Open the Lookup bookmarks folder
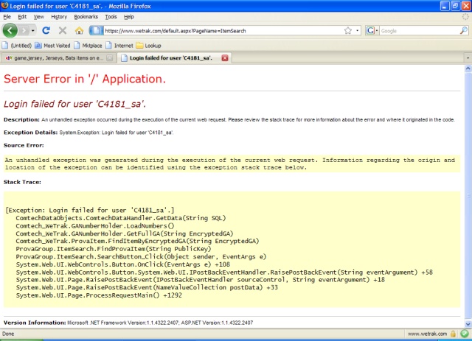 click(x=149, y=46)
